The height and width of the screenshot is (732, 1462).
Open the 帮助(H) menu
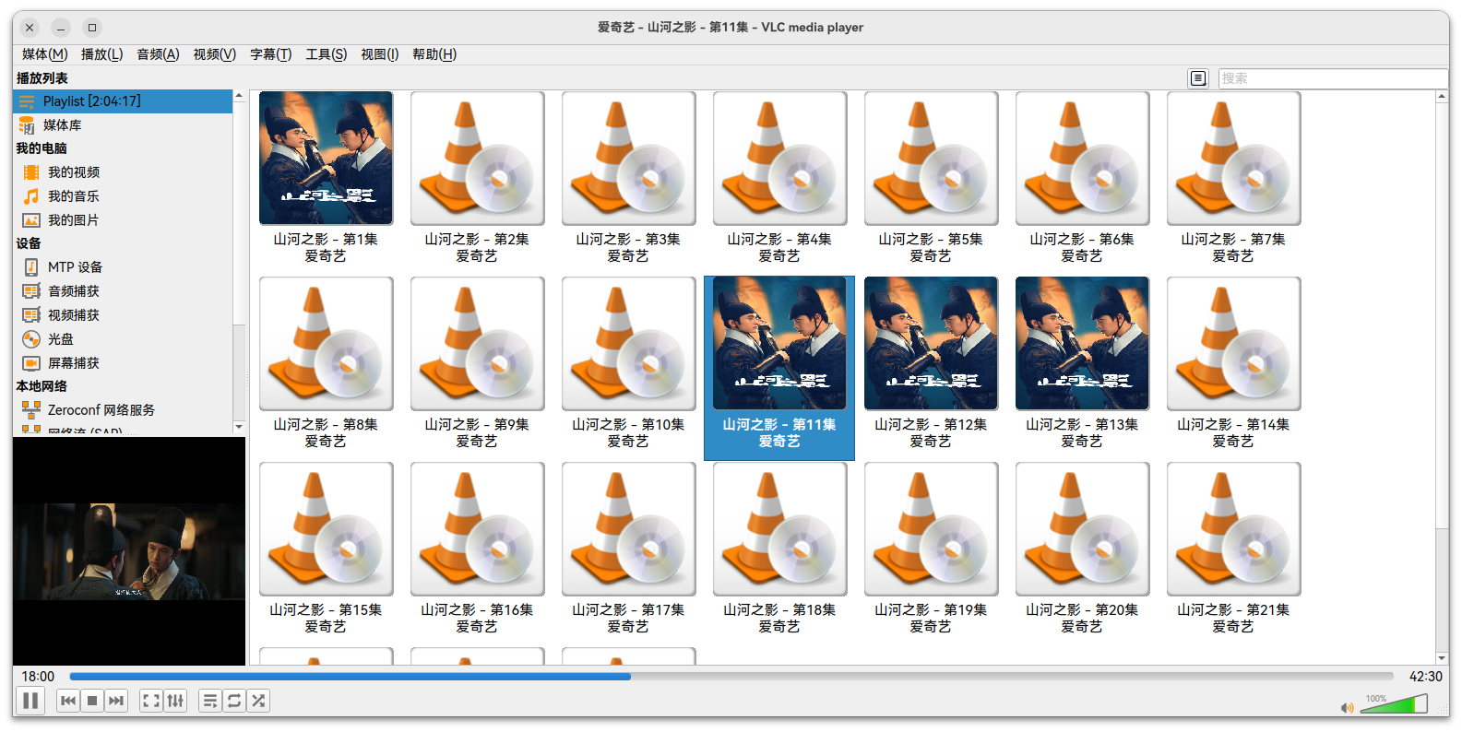(x=434, y=54)
